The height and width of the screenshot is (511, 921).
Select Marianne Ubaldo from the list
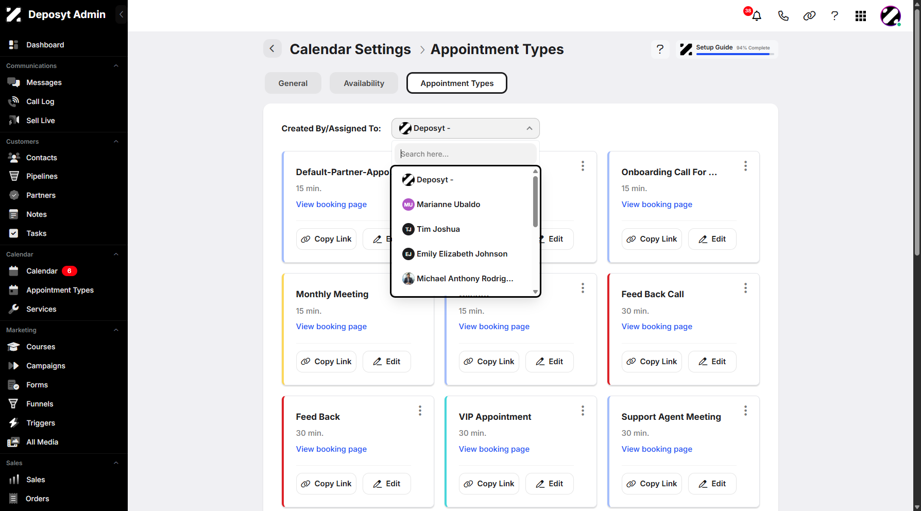[462, 205]
